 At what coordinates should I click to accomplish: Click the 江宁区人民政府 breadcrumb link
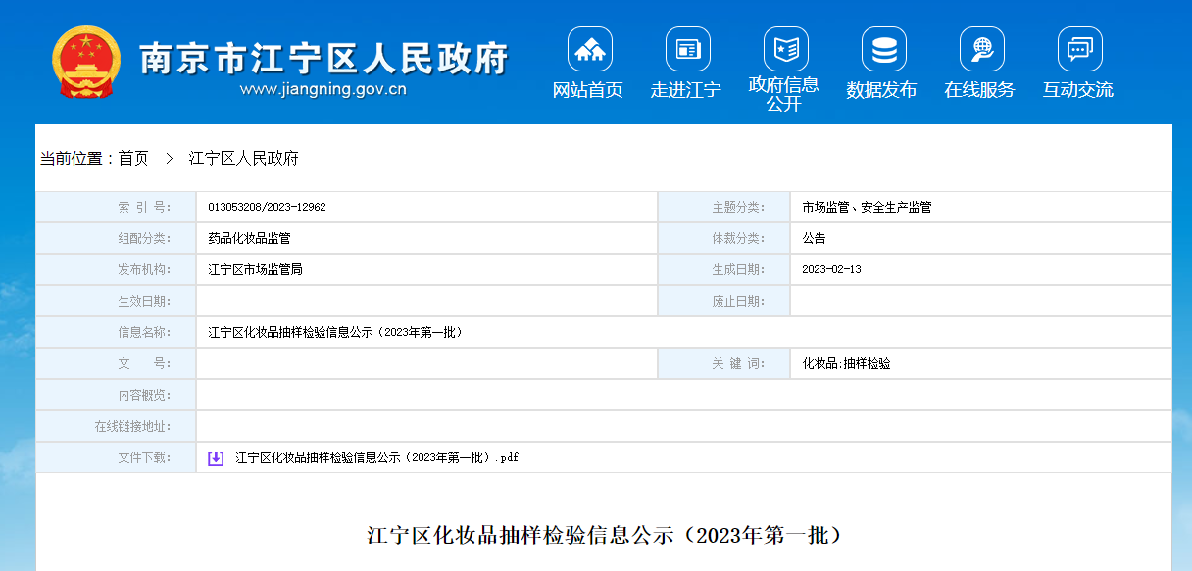(x=243, y=158)
